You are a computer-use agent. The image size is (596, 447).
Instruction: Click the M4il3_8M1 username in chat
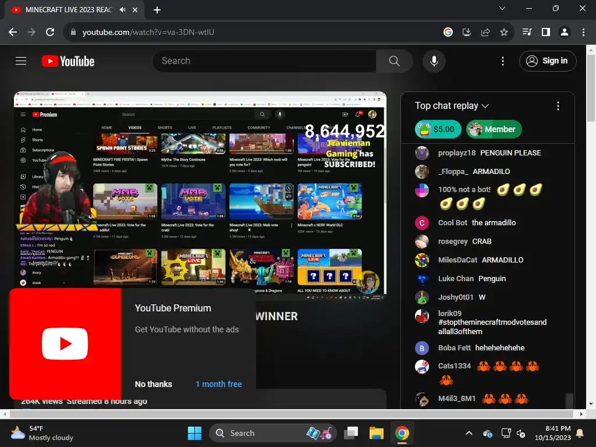coord(456,399)
